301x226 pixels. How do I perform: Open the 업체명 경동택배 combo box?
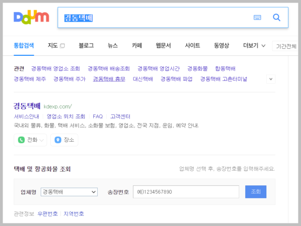click(x=69, y=192)
